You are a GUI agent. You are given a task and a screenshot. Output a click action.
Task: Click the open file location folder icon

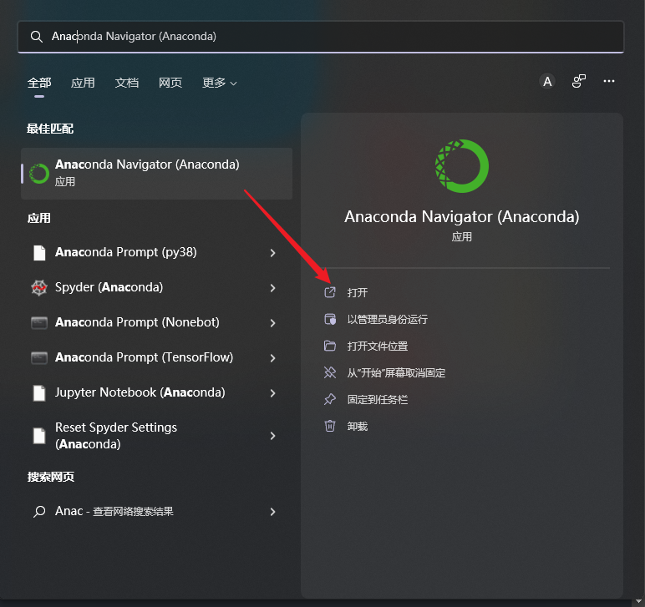point(330,346)
